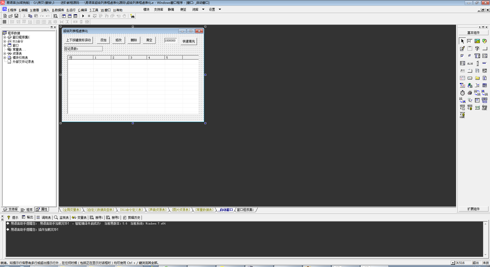
Task: Expand the 模块引用表 tree node
Action: 5,58
